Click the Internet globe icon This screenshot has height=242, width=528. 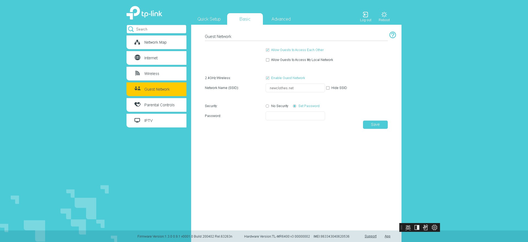point(137,57)
